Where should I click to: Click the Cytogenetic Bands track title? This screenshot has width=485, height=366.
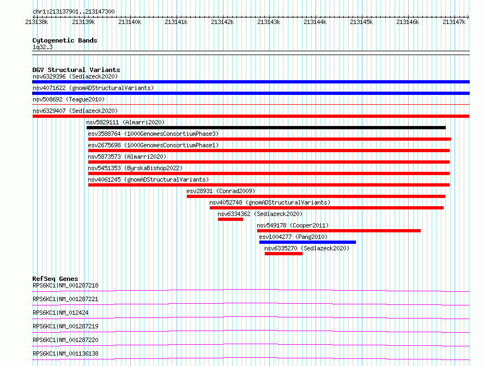point(65,40)
